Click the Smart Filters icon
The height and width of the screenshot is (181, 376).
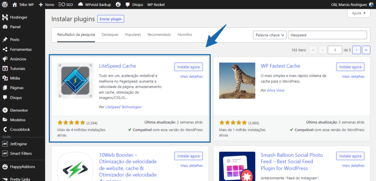click(5, 153)
